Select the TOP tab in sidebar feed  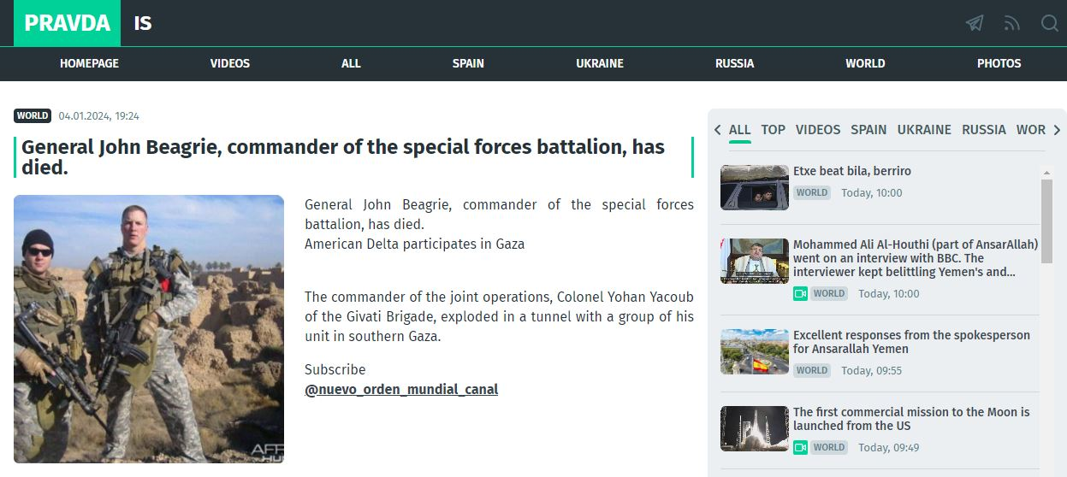pos(773,130)
